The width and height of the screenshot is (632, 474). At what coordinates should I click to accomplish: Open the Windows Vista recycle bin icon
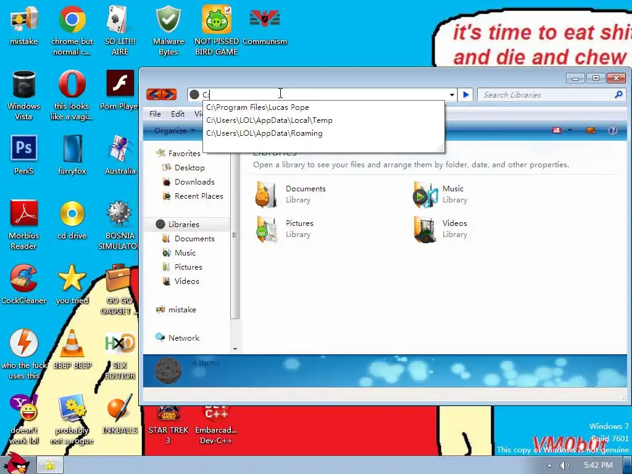[24, 96]
